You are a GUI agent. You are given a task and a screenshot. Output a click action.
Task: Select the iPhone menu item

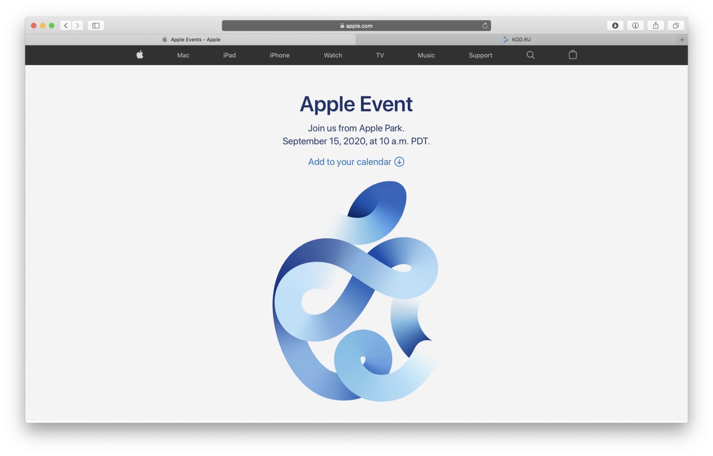[x=280, y=55]
